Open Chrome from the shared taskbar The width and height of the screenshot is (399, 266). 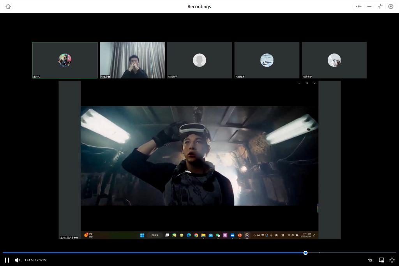(x=196, y=235)
